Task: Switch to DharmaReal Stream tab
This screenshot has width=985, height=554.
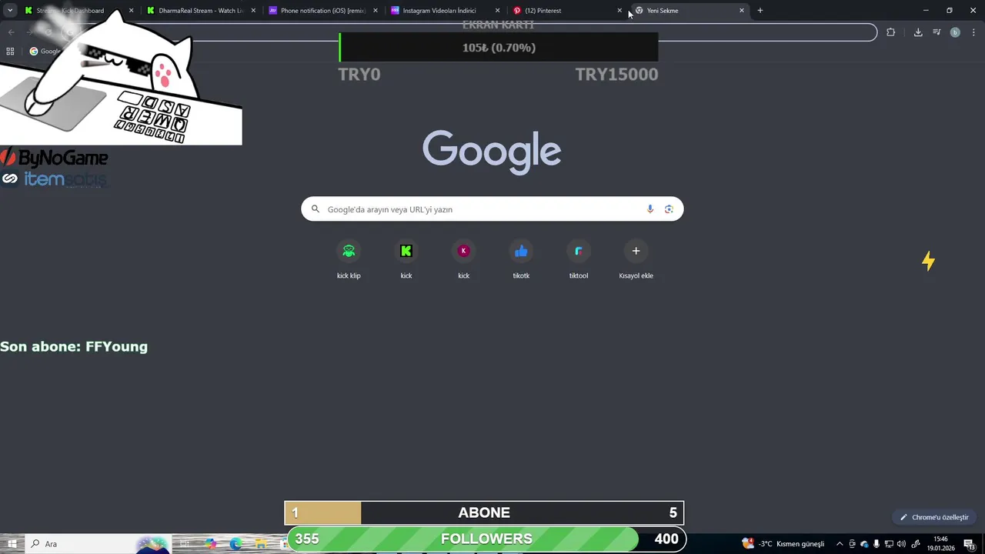Action: click(201, 11)
